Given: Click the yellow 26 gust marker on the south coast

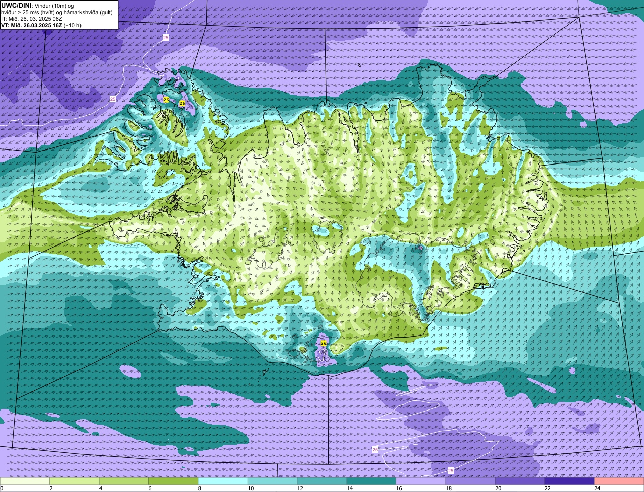Looking at the screenshot, I should coord(324,343).
